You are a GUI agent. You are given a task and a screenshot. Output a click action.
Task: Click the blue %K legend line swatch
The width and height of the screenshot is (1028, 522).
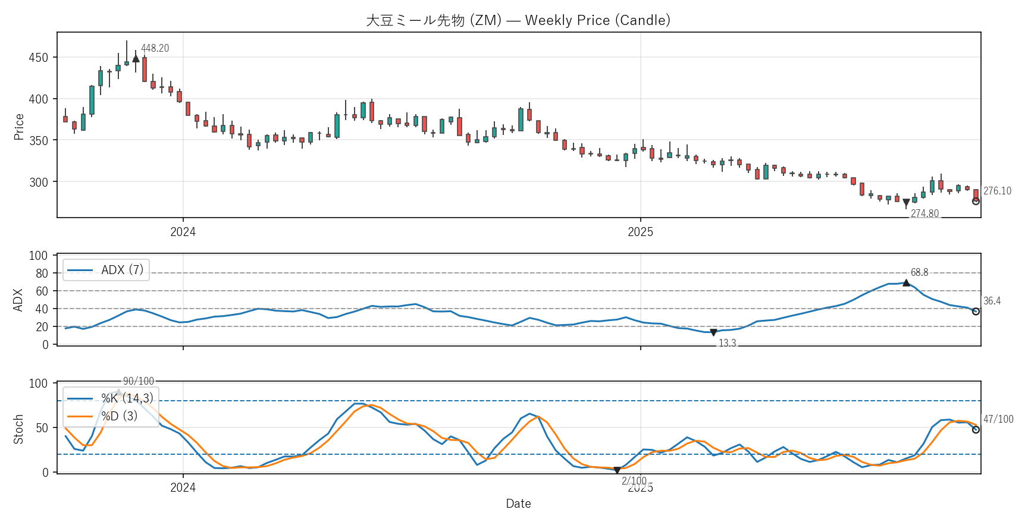coord(80,398)
